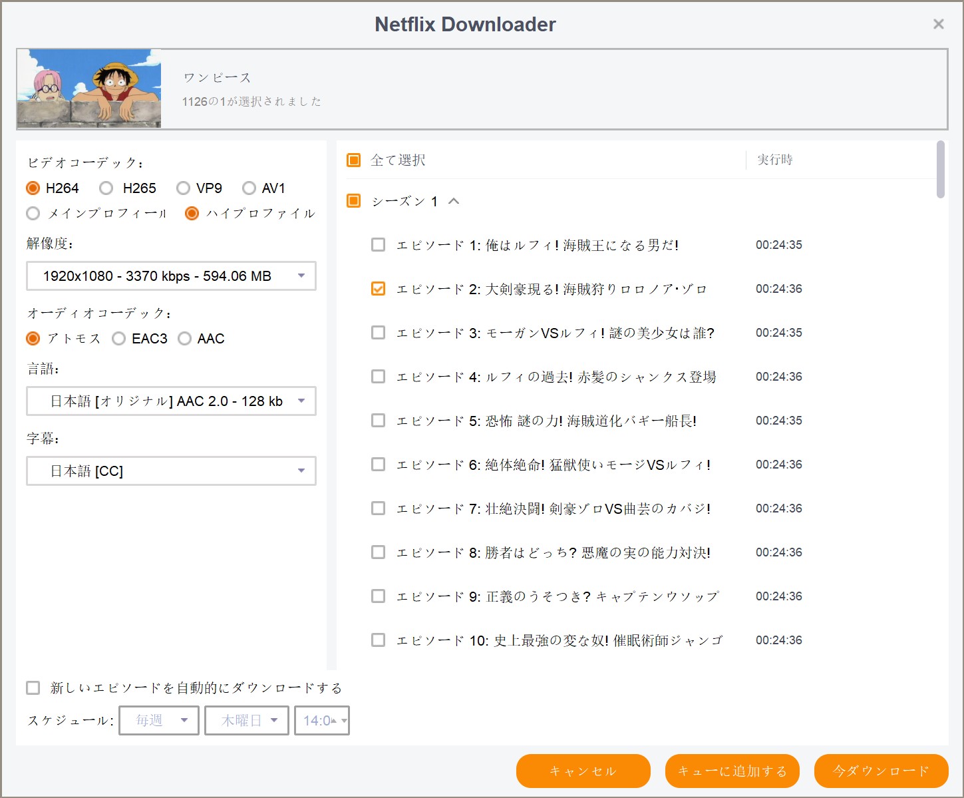Click episode title 勝者はどっち? 悪魔の実の能力対決!
The width and height of the screenshot is (964, 798).
tap(598, 552)
